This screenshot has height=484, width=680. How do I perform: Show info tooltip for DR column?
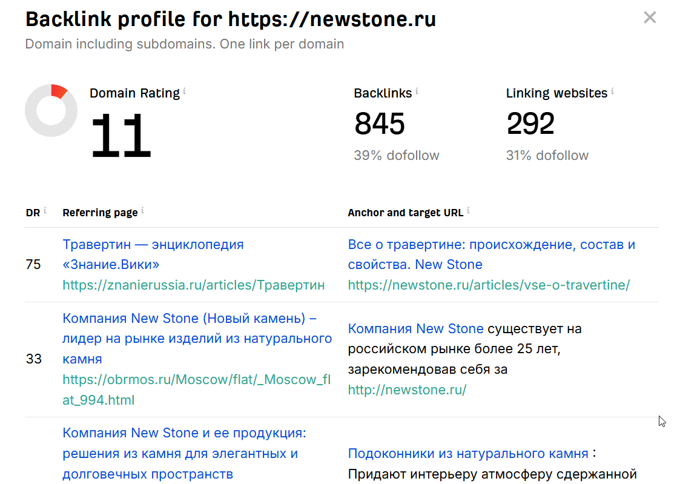pos(45,211)
